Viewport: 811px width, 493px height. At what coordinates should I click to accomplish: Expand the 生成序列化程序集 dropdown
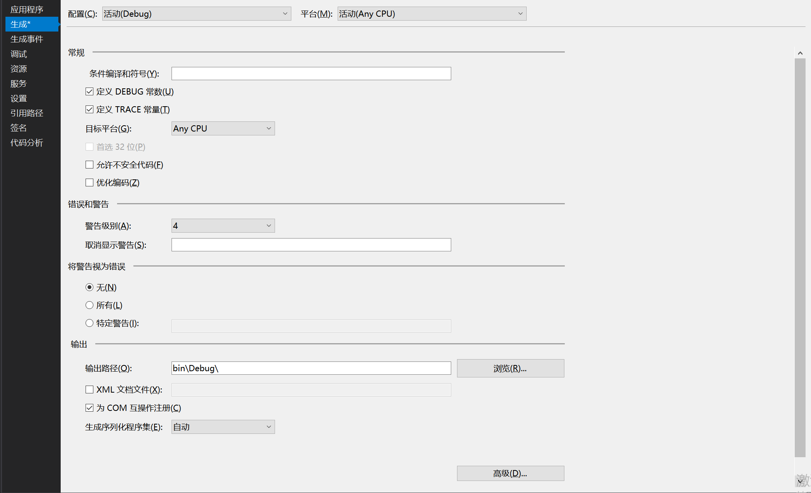223,427
